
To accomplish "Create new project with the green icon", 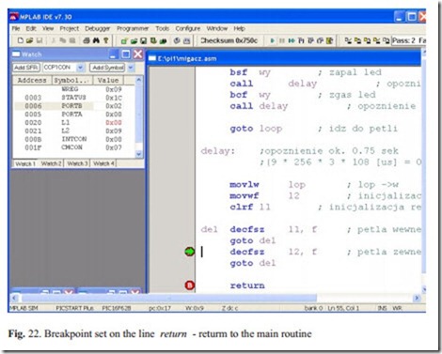I will 124,40.
